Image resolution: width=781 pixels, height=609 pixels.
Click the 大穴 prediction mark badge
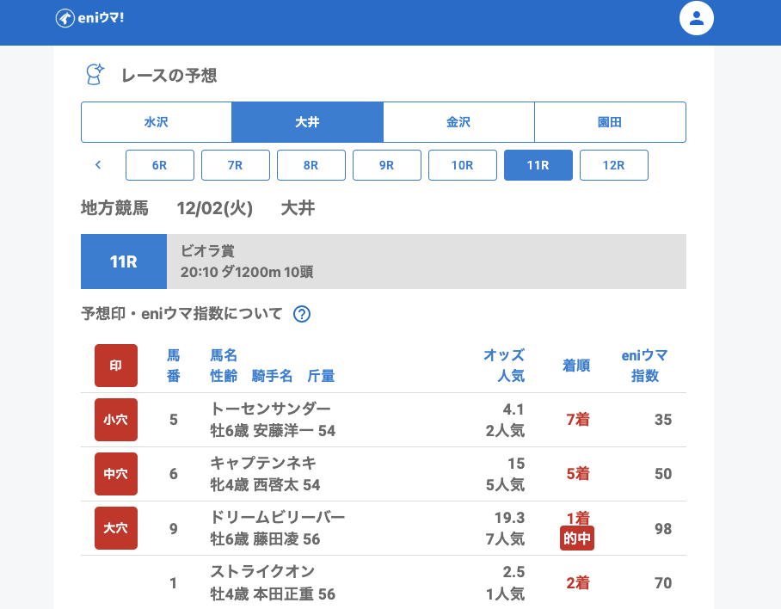(116, 528)
